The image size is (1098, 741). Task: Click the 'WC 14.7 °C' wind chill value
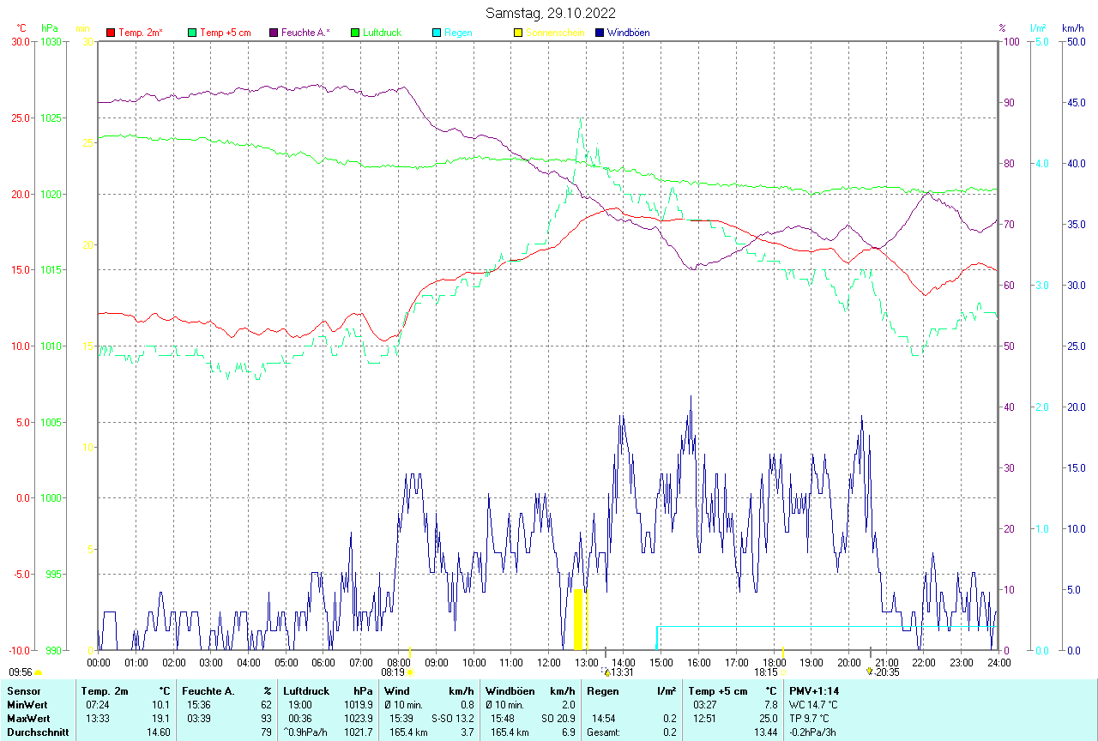click(814, 704)
